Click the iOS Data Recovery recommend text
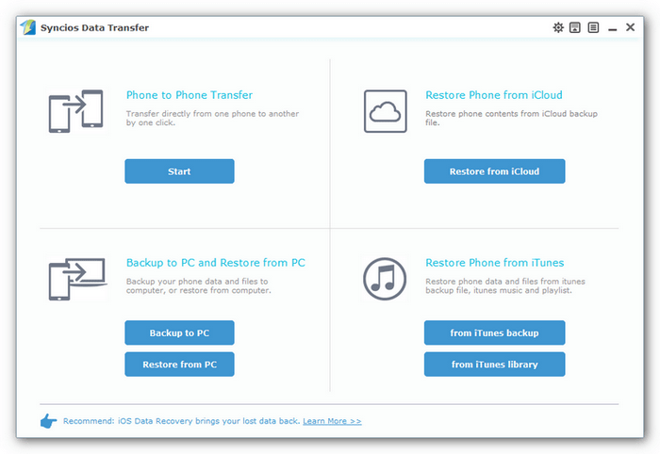The height and width of the screenshot is (454, 660). point(182,421)
